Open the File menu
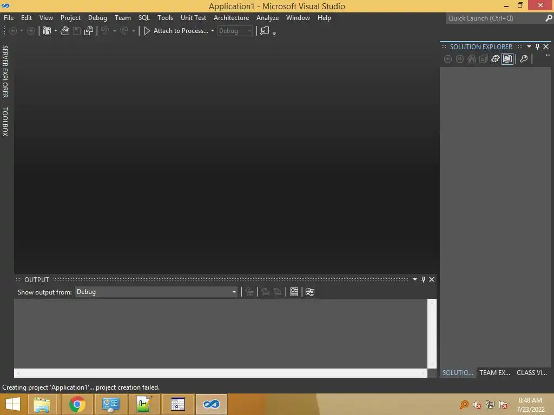This screenshot has width=554, height=415. tap(9, 18)
